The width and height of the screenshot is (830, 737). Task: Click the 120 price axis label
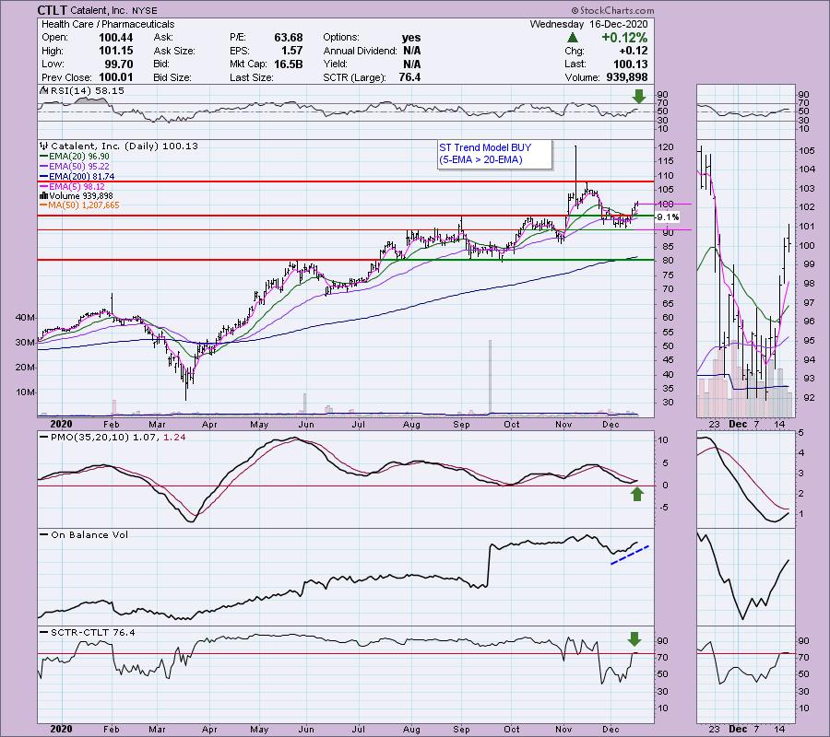(665, 147)
